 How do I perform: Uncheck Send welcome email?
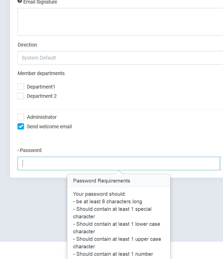21,126
